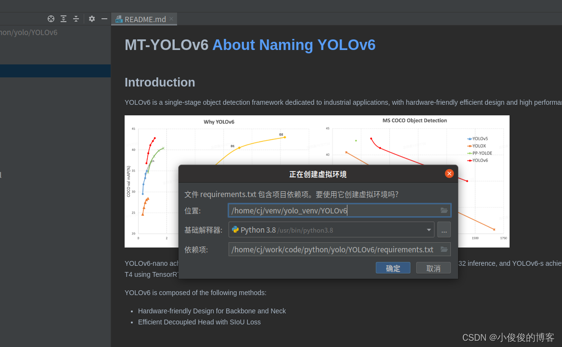Click the Collapse All icon in project panel
The width and height of the screenshot is (562, 347).
tap(76, 19)
